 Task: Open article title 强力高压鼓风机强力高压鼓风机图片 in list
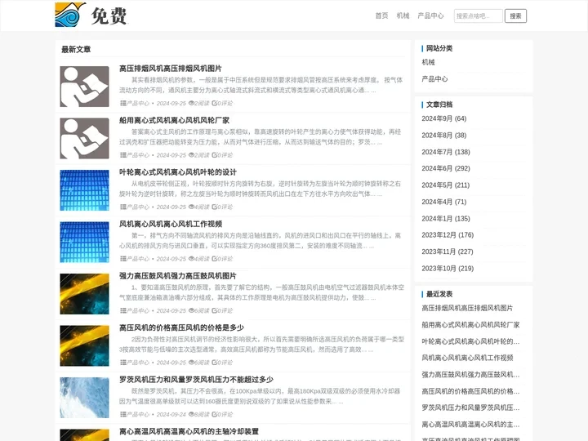(178, 276)
